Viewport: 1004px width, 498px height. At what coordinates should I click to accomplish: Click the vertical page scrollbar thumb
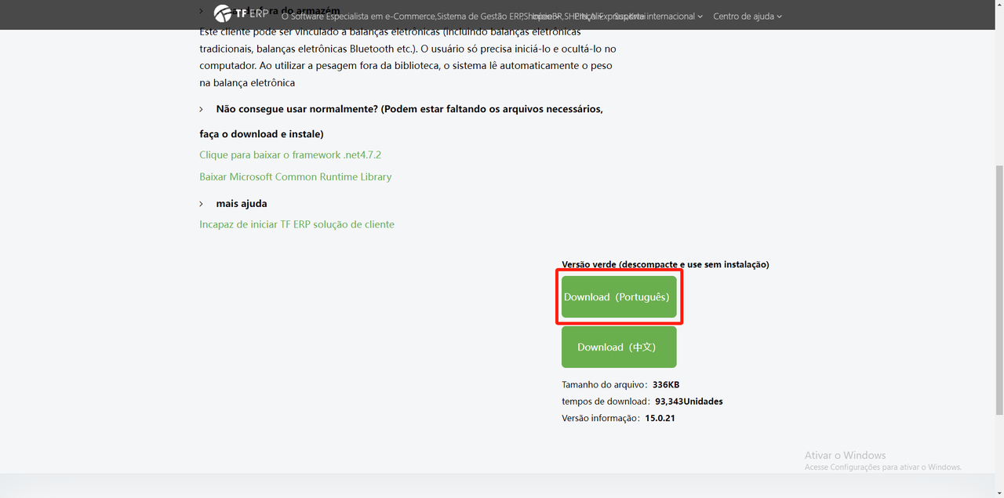tap(999, 290)
